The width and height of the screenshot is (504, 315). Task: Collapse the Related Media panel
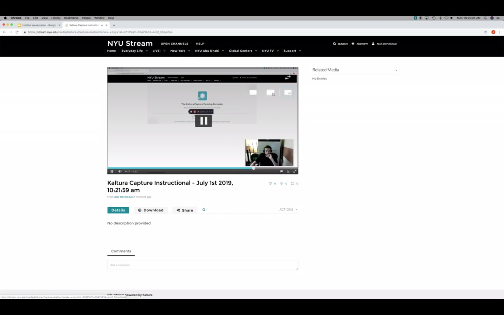396,70
